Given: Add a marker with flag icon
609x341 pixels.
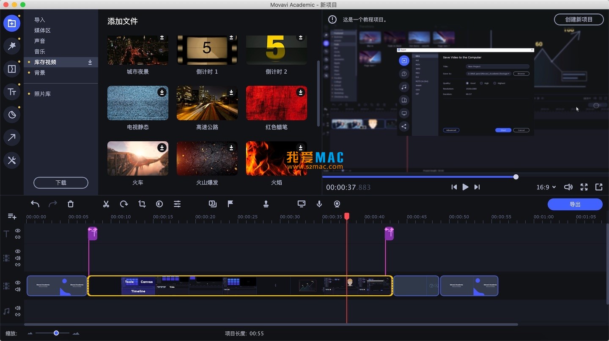Looking at the screenshot, I should (230, 204).
